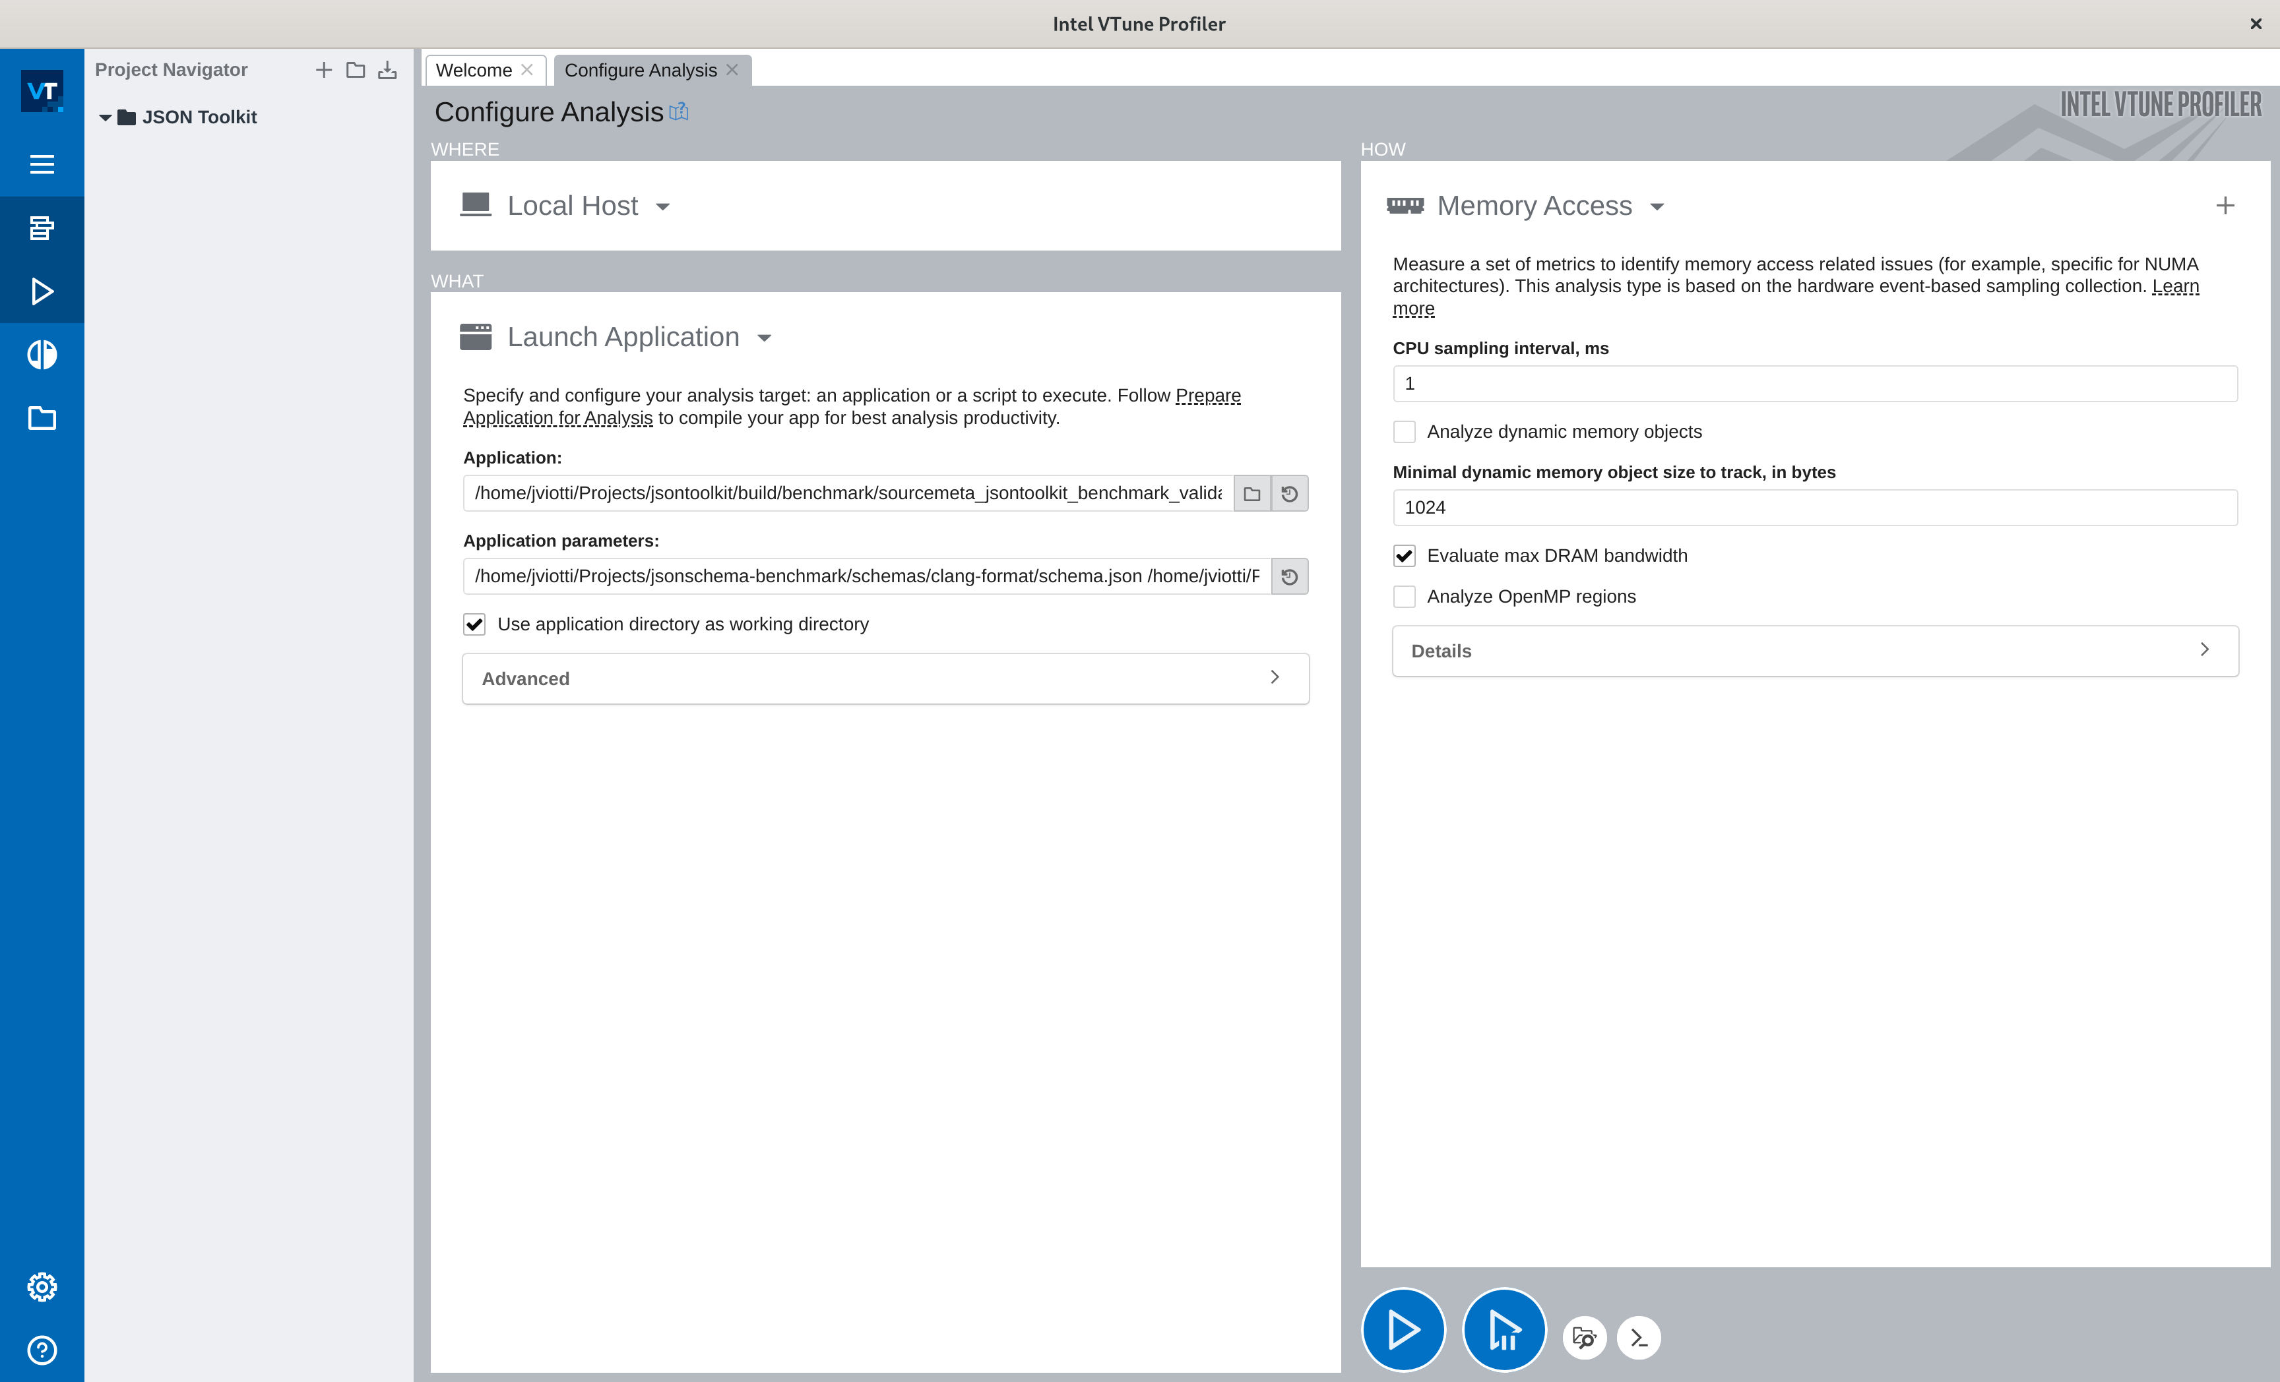This screenshot has width=2280, height=1382.
Task: Open the hamburger menu in sidebar
Action: [42, 165]
